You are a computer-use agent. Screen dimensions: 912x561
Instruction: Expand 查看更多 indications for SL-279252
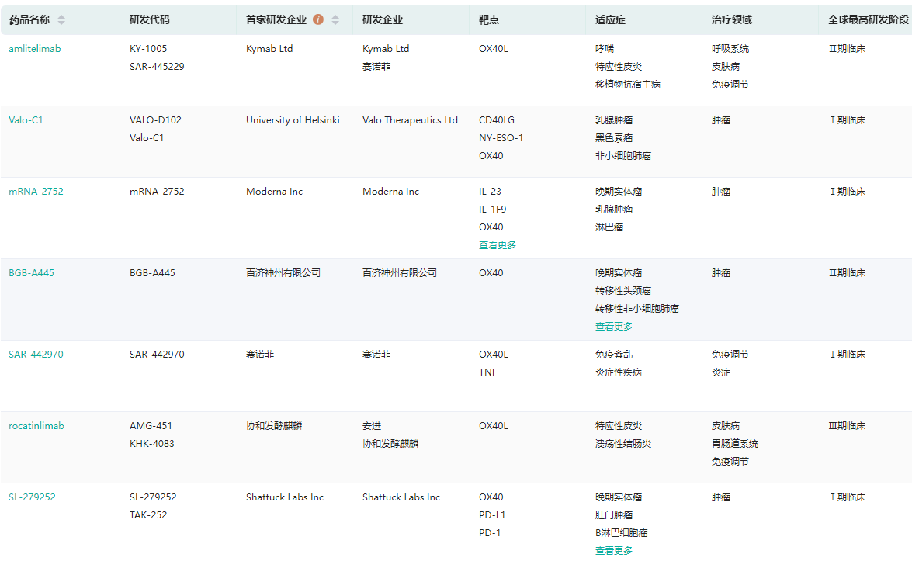[x=614, y=551]
